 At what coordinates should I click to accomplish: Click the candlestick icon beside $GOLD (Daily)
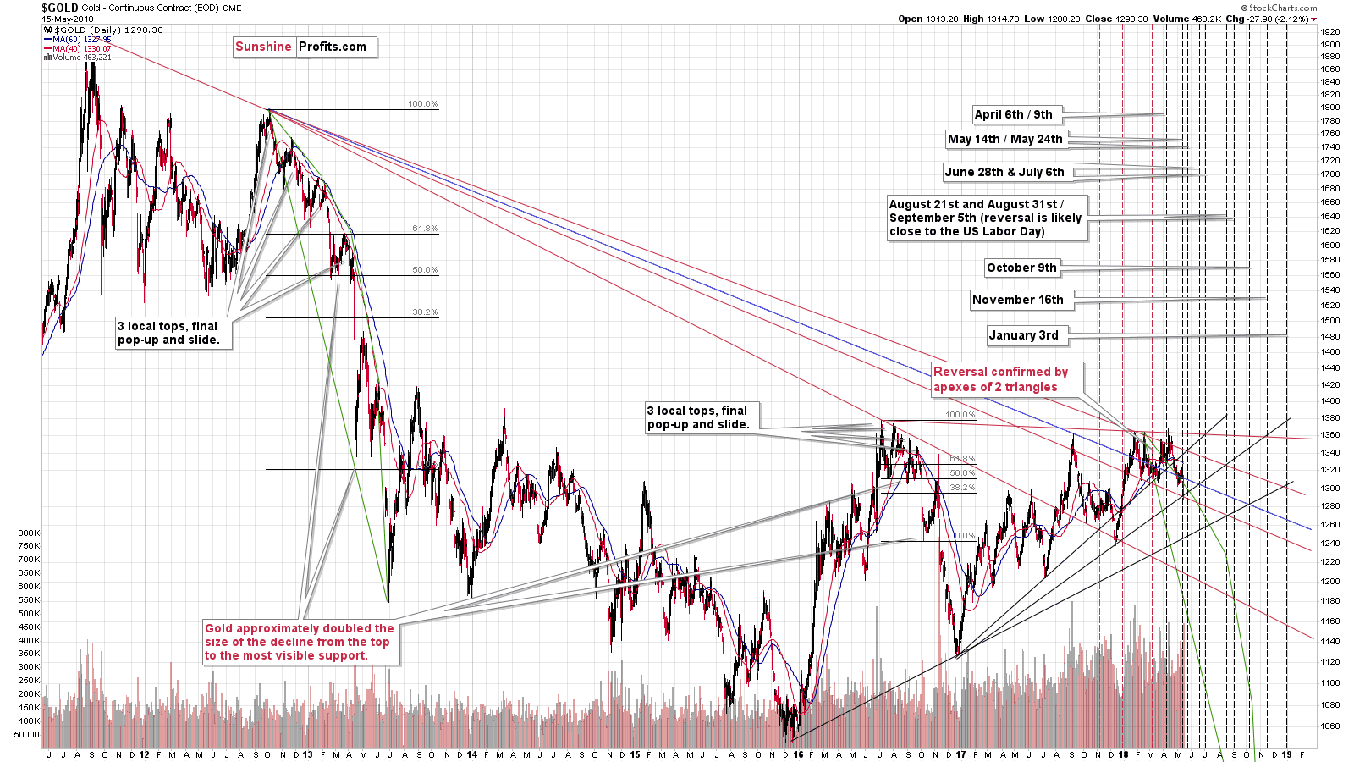(x=47, y=30)
